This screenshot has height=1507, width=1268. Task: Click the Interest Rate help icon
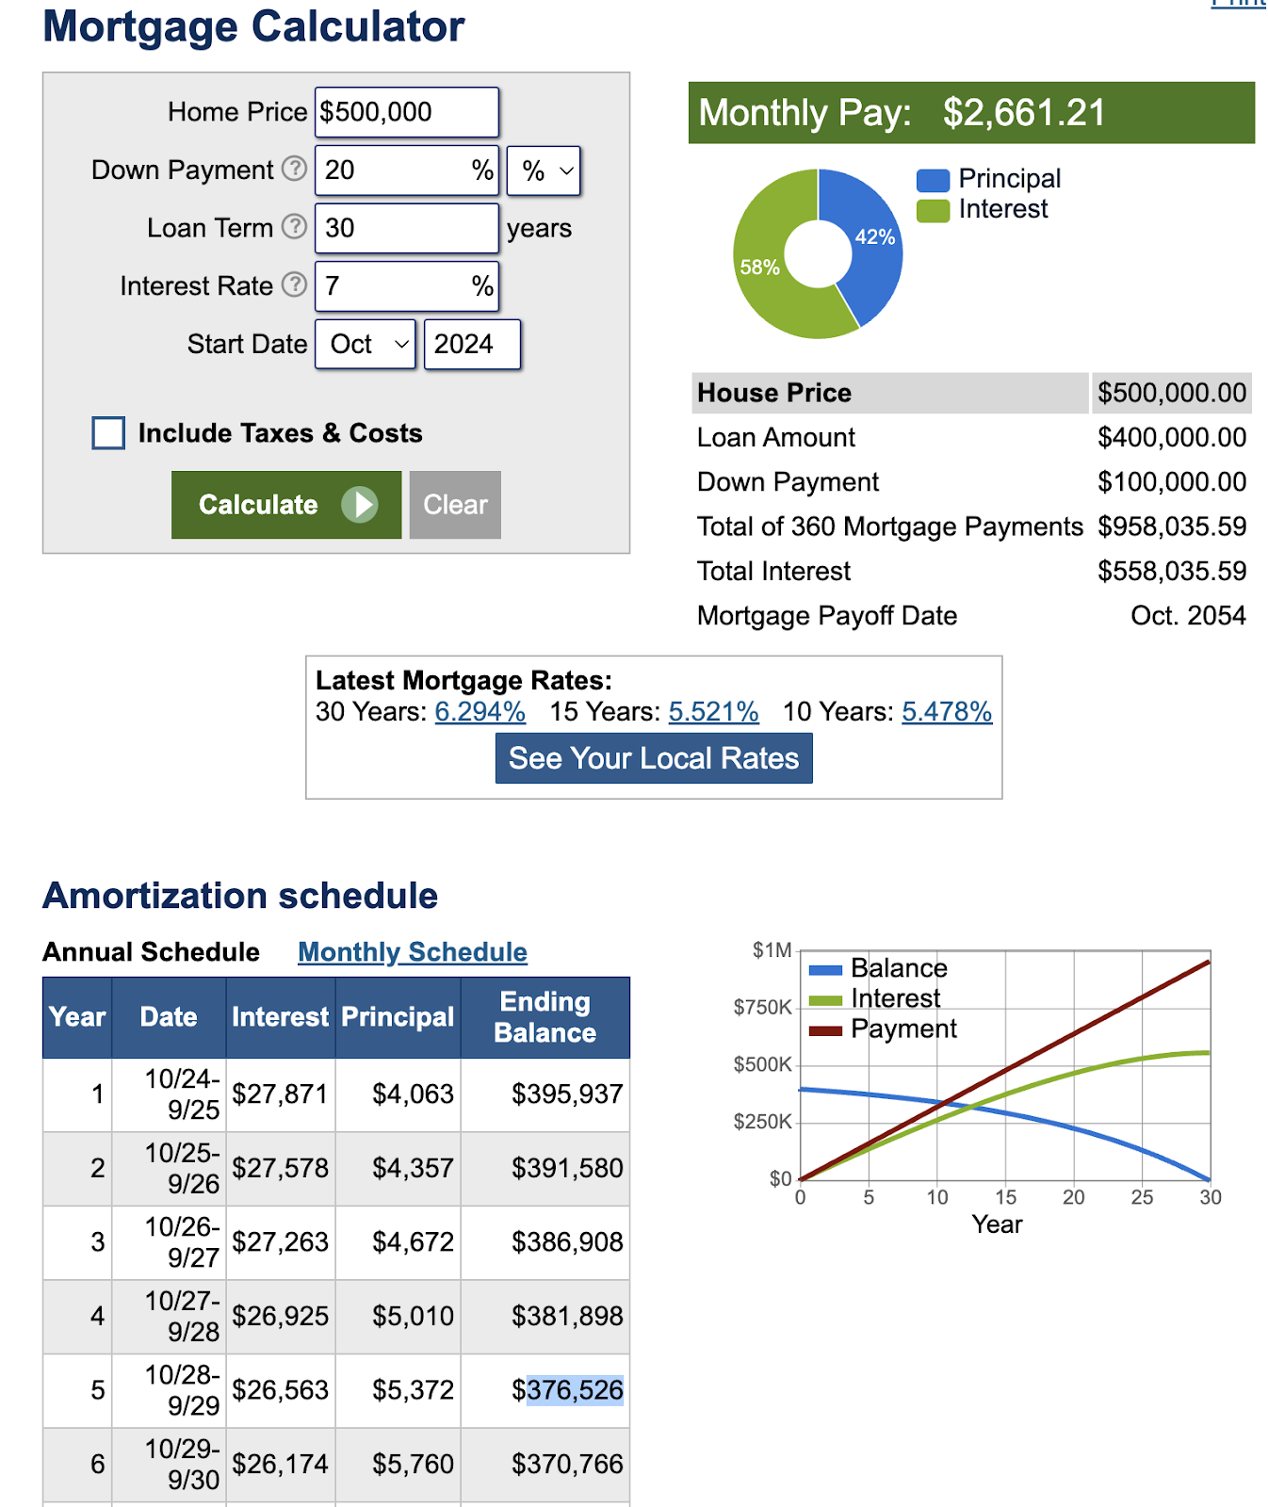pyautogui.click(x=295, y=284)
